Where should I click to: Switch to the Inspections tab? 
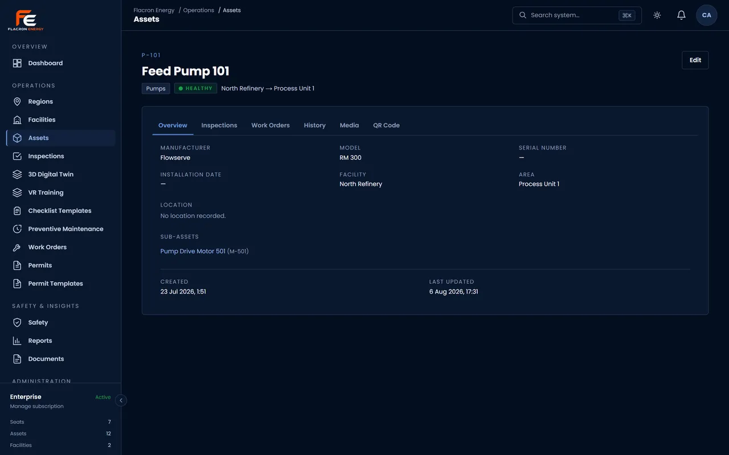(219, 125)
